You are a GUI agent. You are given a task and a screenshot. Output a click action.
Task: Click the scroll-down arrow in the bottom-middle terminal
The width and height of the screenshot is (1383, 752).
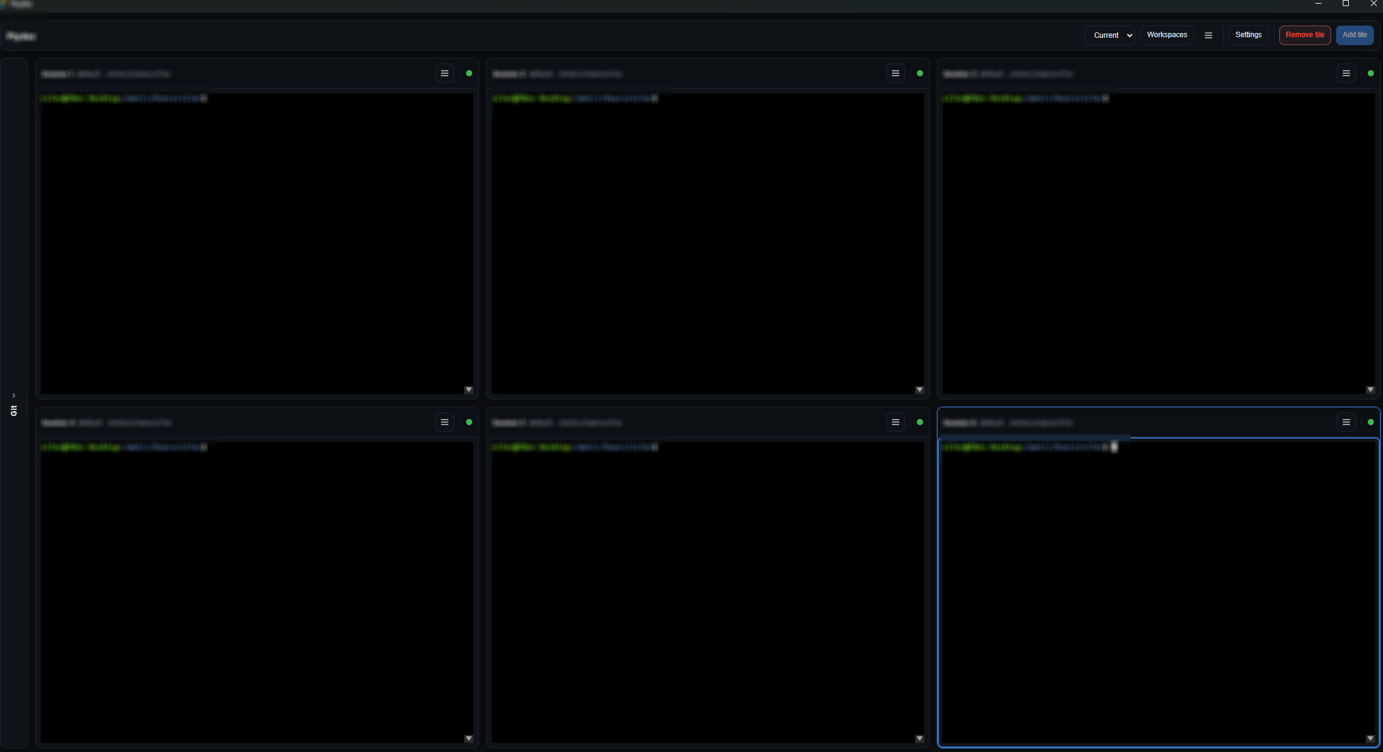[919, 739]
